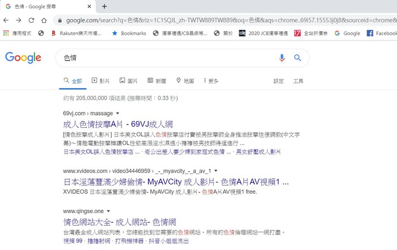
Task: Open the 關於 bookmark
Action: point(224,33)
